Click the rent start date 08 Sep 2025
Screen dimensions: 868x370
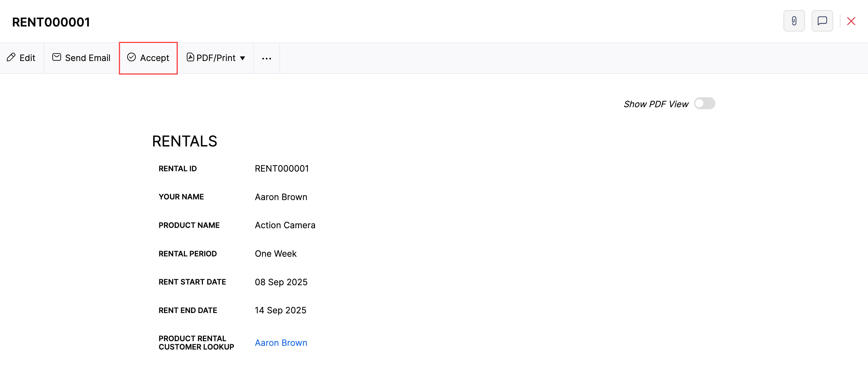(x=281, y=282)
